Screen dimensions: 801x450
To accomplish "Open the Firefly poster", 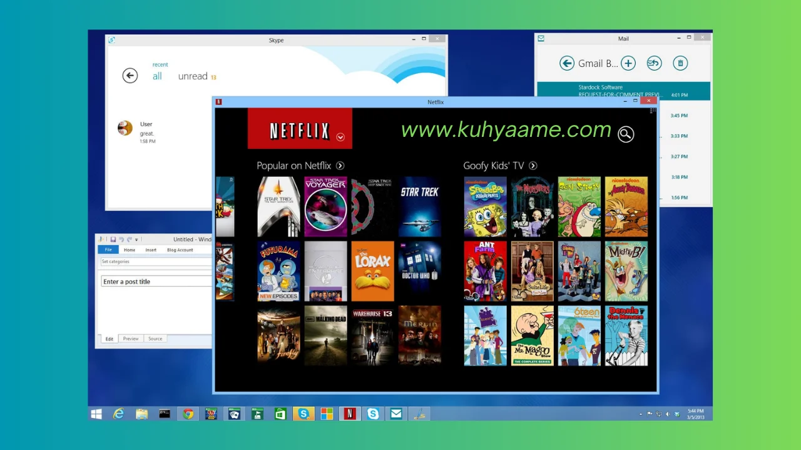I will 278,336.
